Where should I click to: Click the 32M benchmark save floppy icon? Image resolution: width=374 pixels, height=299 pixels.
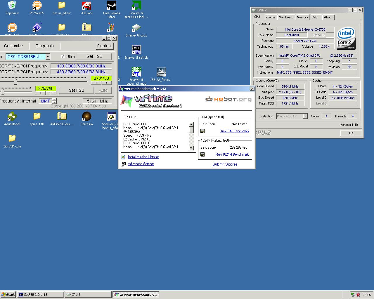click(202, 131)
